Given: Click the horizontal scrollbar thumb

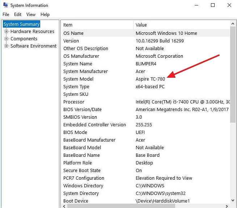Looking at the screenshot, I should click(x=121, y=206).
